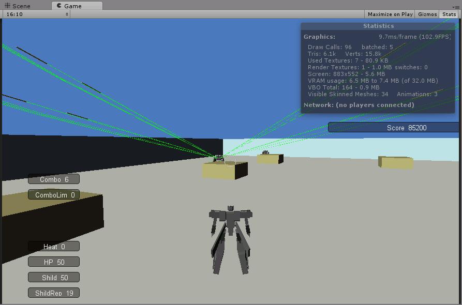Screen dimensions: 462x305
Task: Open the 16:10 aspect ratio dropdown
Action: pyautogui.click(x=37, y=14)
